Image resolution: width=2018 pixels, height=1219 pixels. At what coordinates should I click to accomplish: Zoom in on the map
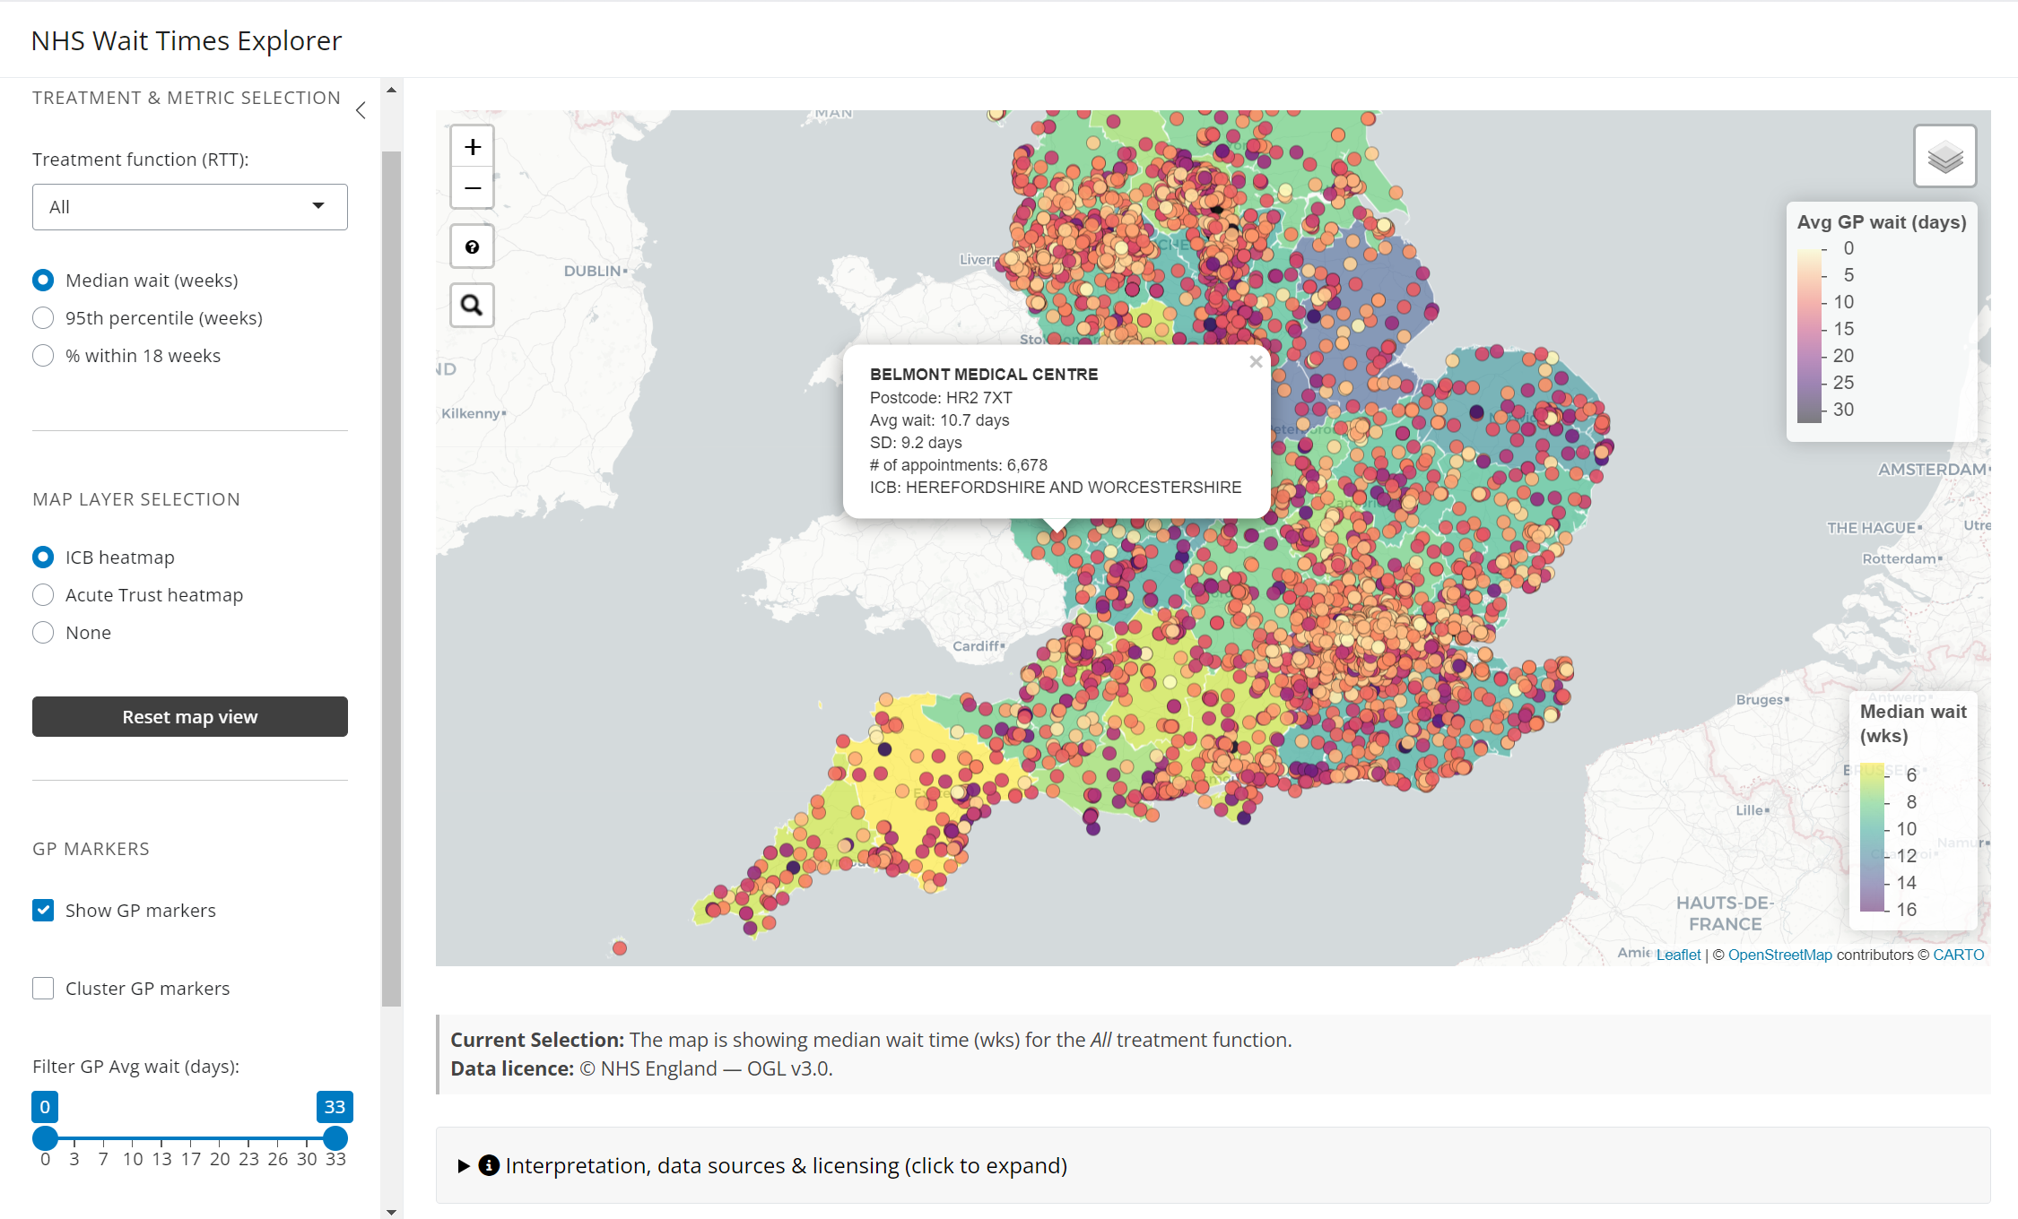[473, 147]
